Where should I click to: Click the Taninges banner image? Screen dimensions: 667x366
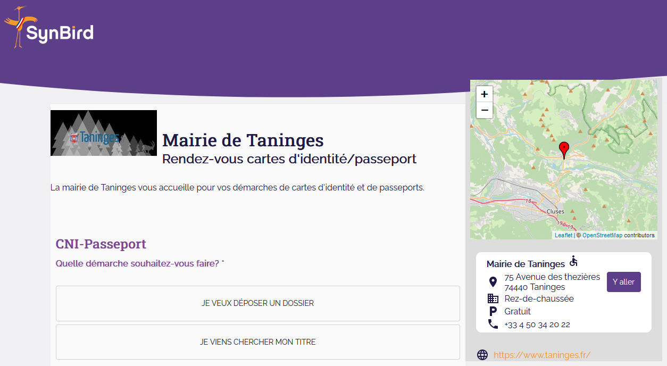point(104,133)
